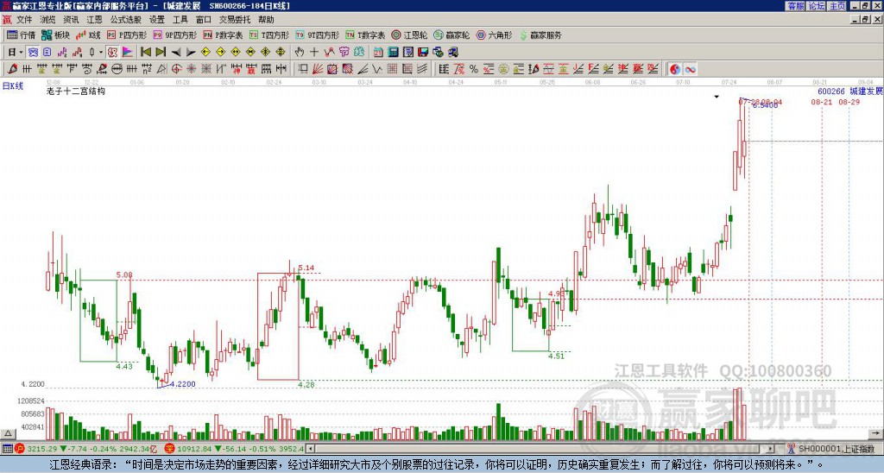Viewport: 884px width, 473px height.
Task: Click the up-arrow button at bottom-left of volume panel
Action: click(x=7, y=433)
